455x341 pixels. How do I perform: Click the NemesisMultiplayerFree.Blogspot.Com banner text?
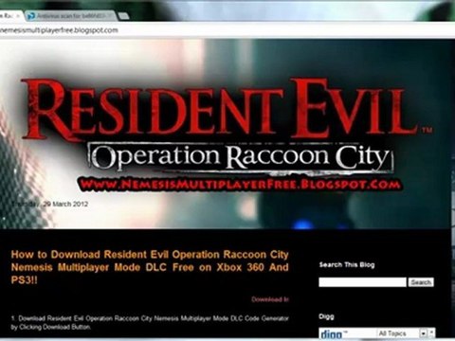[240, 185]
